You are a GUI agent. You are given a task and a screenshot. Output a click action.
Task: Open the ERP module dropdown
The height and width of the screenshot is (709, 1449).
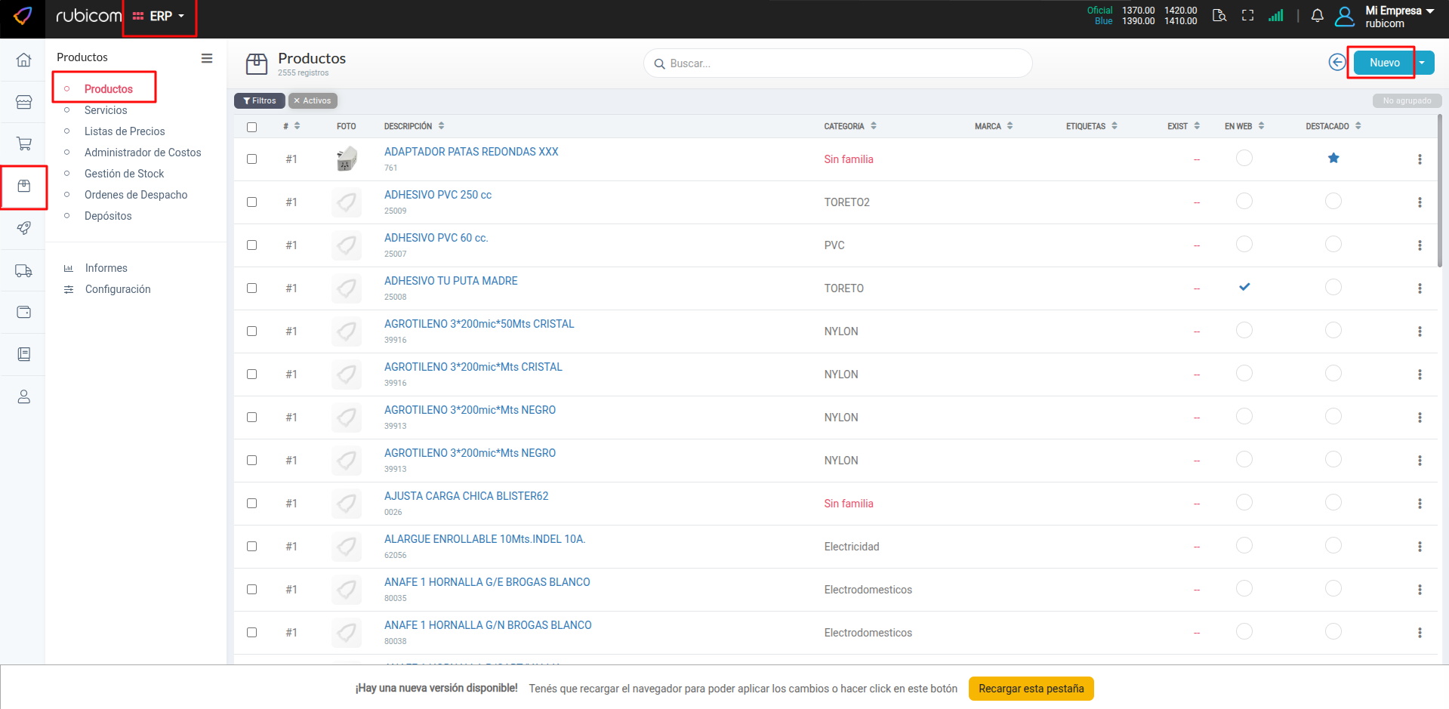click(x=159, y=16)
